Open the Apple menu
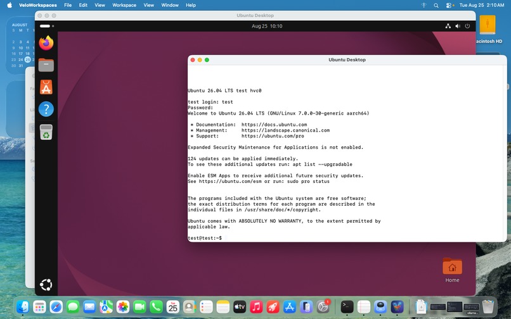Viewport: 511px width, 319px height. (x=10, y=5)
